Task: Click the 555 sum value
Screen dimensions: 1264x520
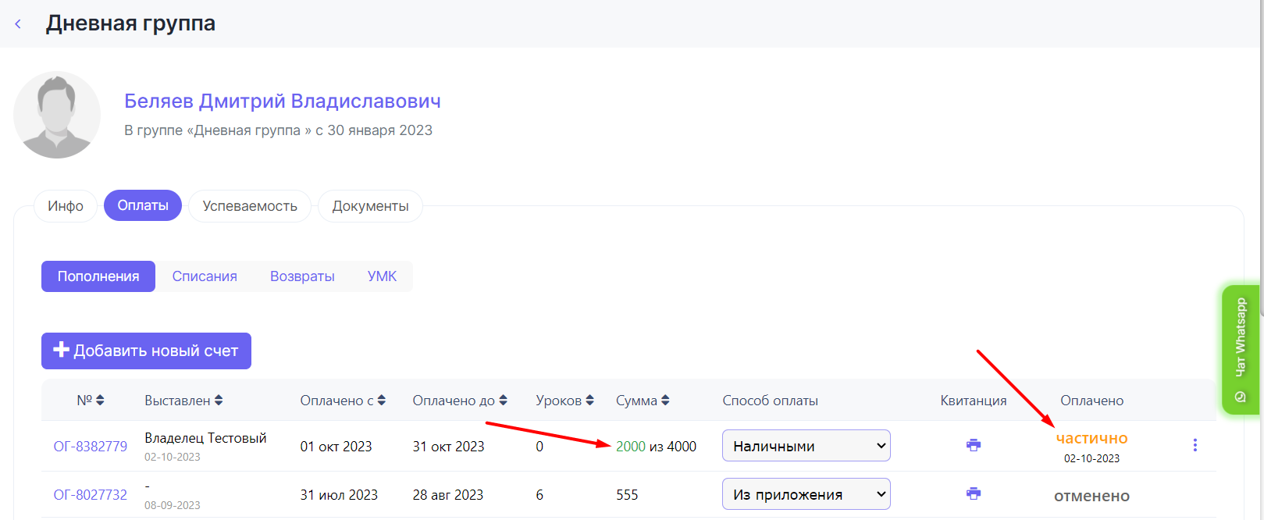Action: click(x=627, y=495)
